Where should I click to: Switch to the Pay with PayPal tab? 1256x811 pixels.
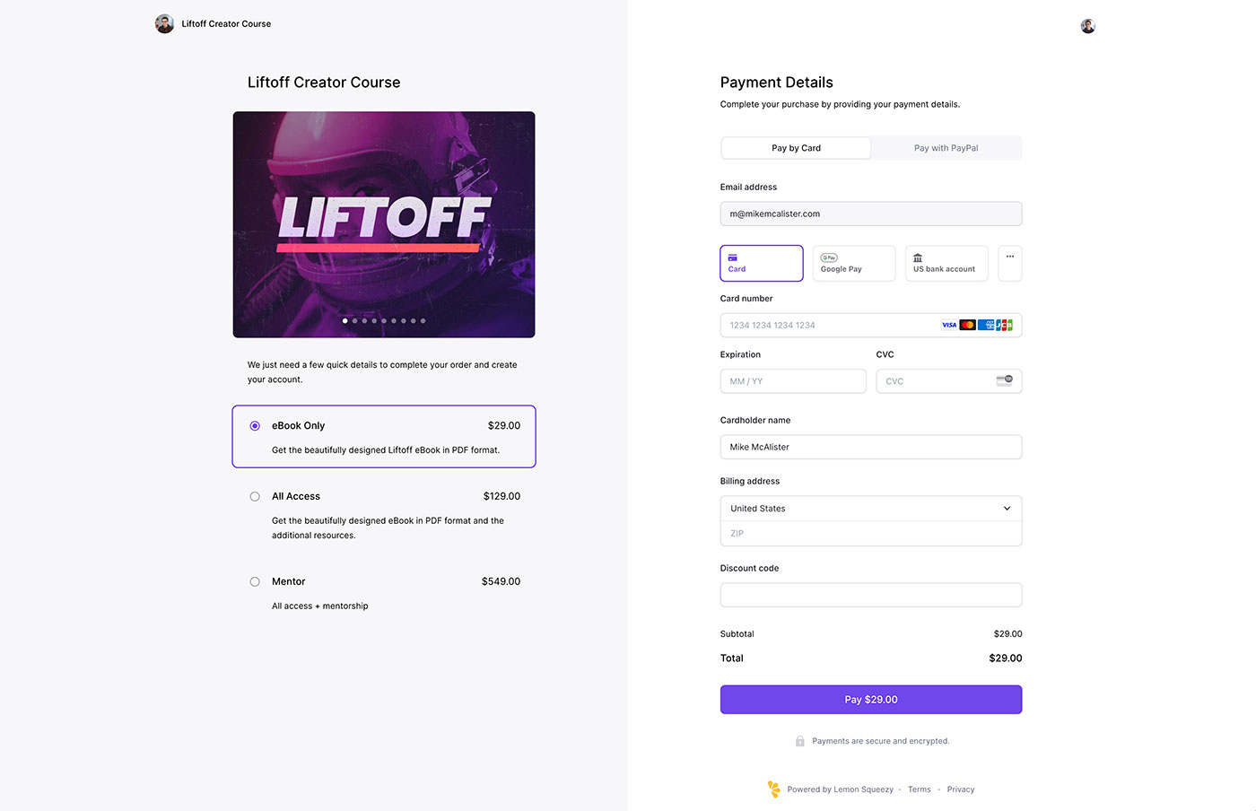click(946, 147)
